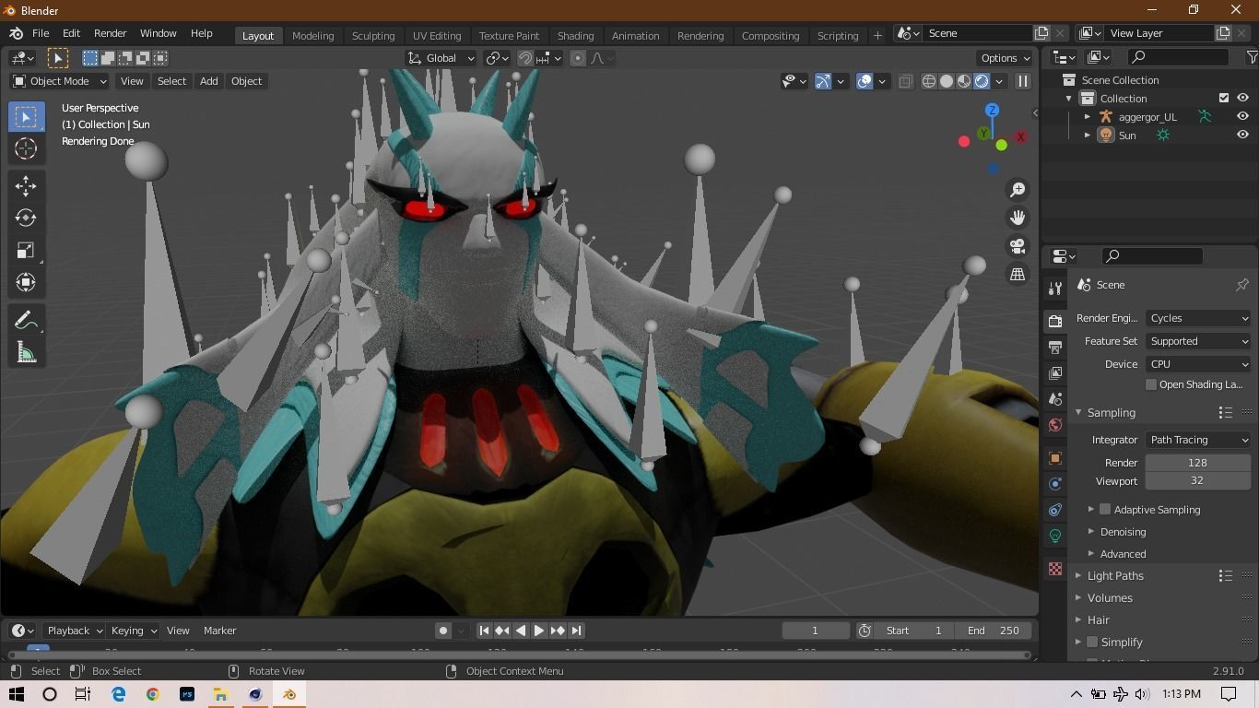Switch perspective/orthographic grid icon
This screenshot has height=708, width=1259.
[x=1018, y=275]
